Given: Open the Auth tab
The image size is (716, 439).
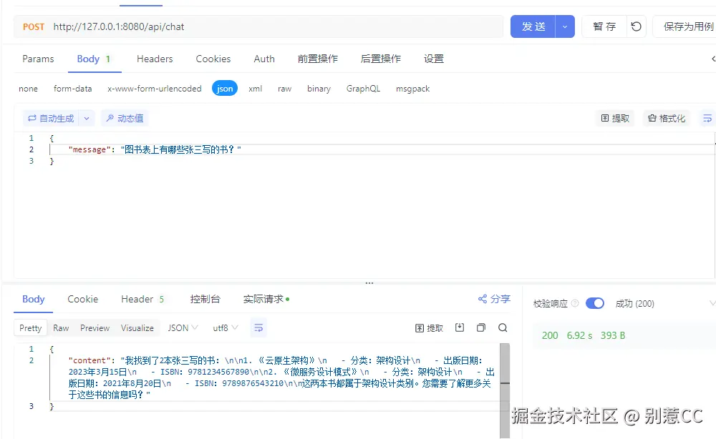Looking at the screenshot, I should pos(264,59).
